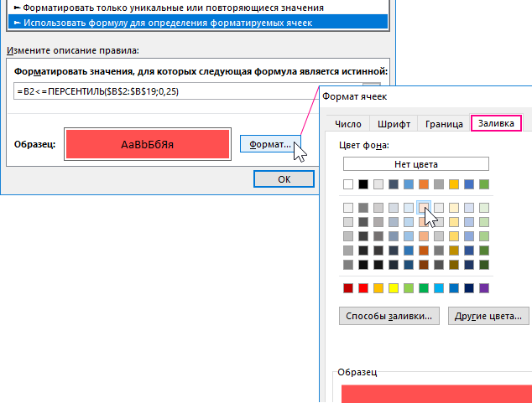Image resolution: width=532 pixels, height=403 pixels.
Task: Open the 'Шрифт' tab
Action: click(x=394, y=124)
